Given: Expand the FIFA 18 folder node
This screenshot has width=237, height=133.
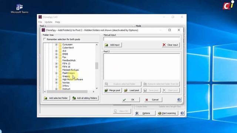Looking at the screenshot, I should (56, 66).
